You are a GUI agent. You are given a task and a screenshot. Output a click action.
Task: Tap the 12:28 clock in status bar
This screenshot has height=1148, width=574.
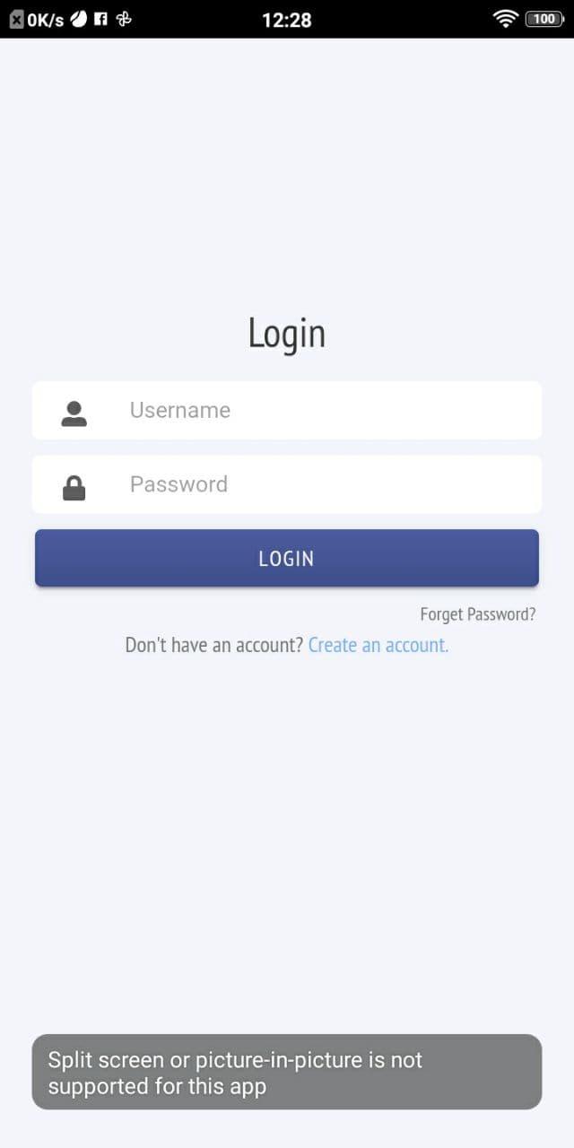pos(287,20)
